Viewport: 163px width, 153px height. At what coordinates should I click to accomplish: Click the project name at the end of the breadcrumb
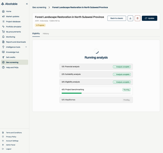[x=80, y=8]
